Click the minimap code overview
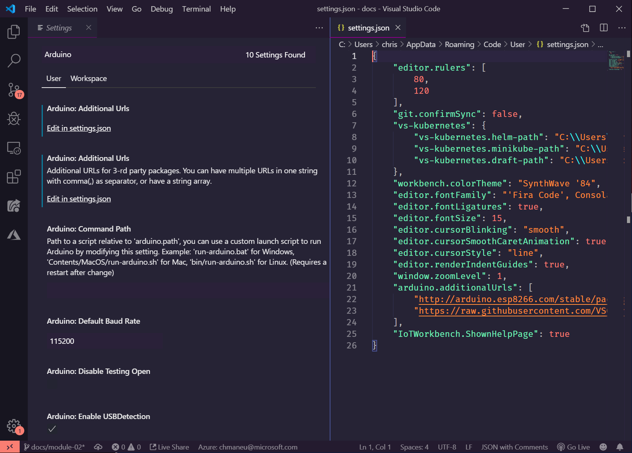The height and width of the screenshot is (453, 632). 616,62
